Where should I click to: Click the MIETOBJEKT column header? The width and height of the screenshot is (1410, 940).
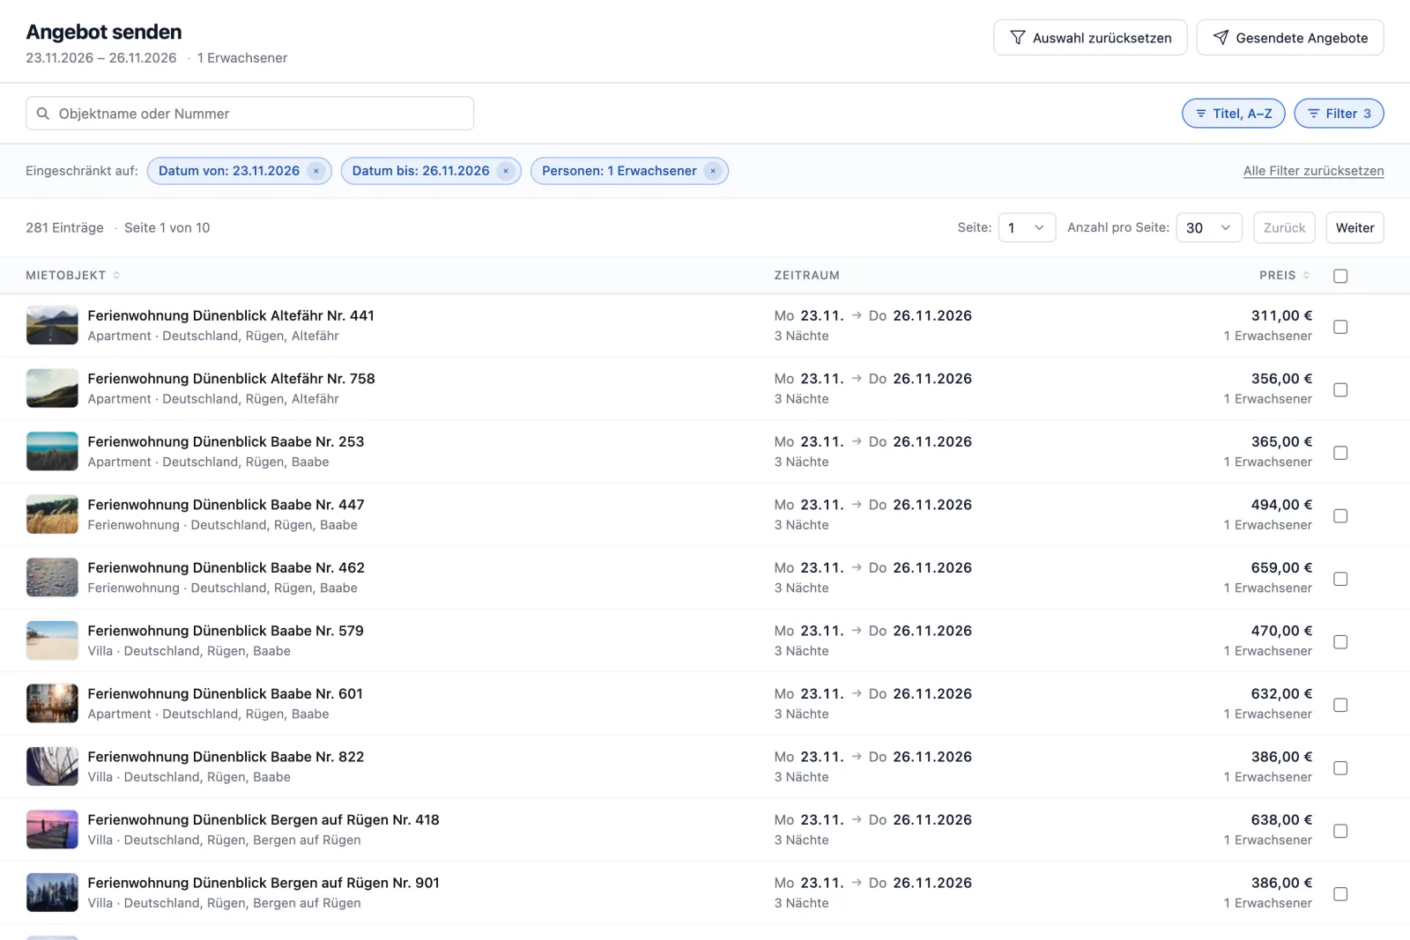(66, 276)
